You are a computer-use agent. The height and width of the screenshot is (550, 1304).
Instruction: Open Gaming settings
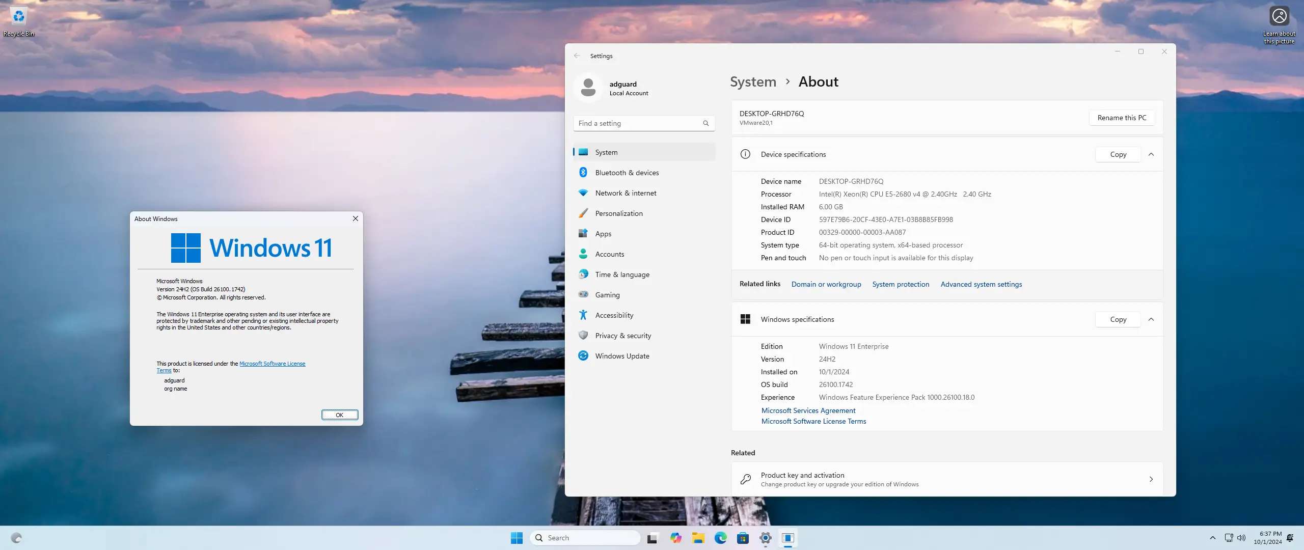coord(607,294)
